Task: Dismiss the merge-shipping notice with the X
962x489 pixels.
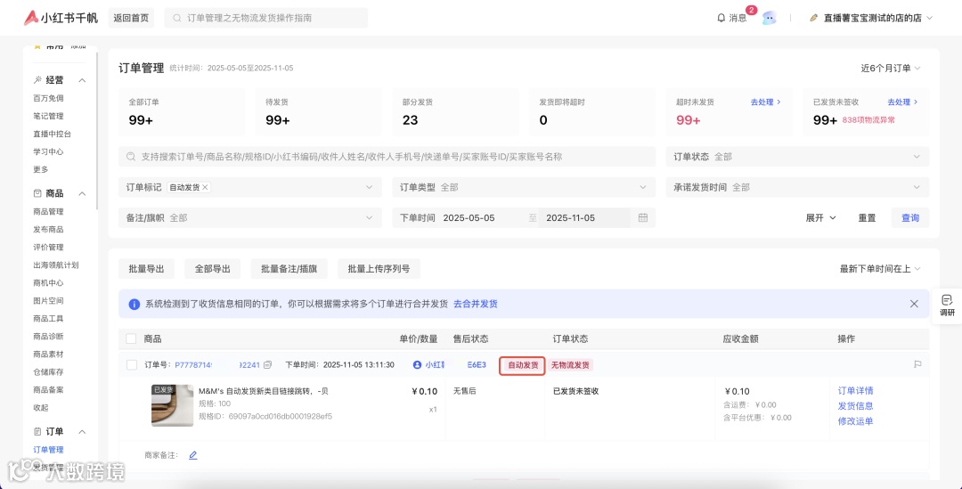Action: pyautogui.click(x=914, y=304)
